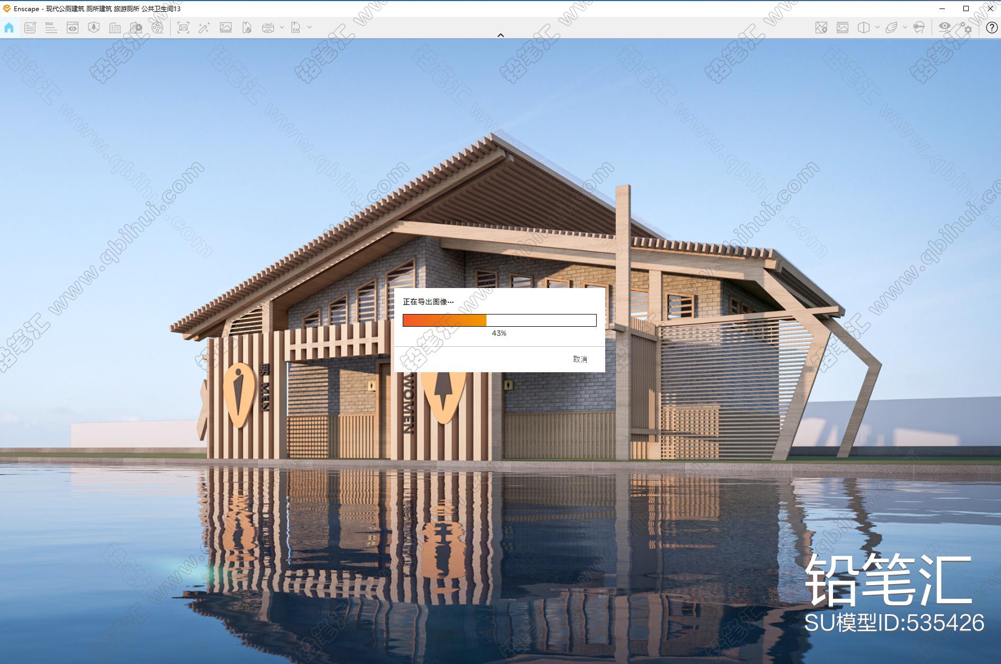Toggle the safe frame image icon
1001x664 pixels.
[843, 28]
